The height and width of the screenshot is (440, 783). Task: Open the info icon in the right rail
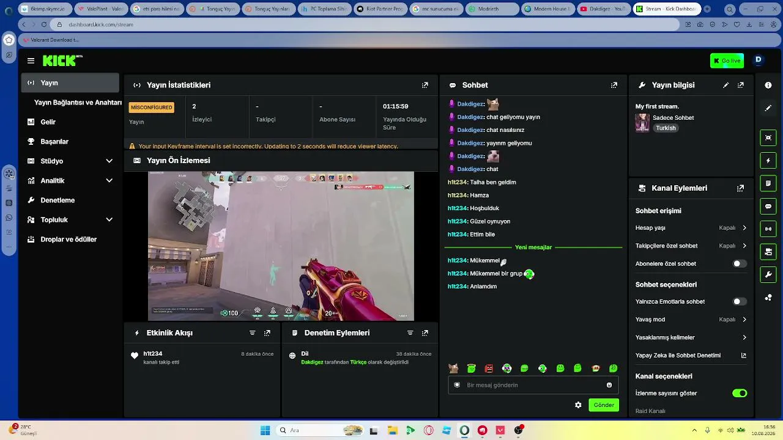point(768,85)
